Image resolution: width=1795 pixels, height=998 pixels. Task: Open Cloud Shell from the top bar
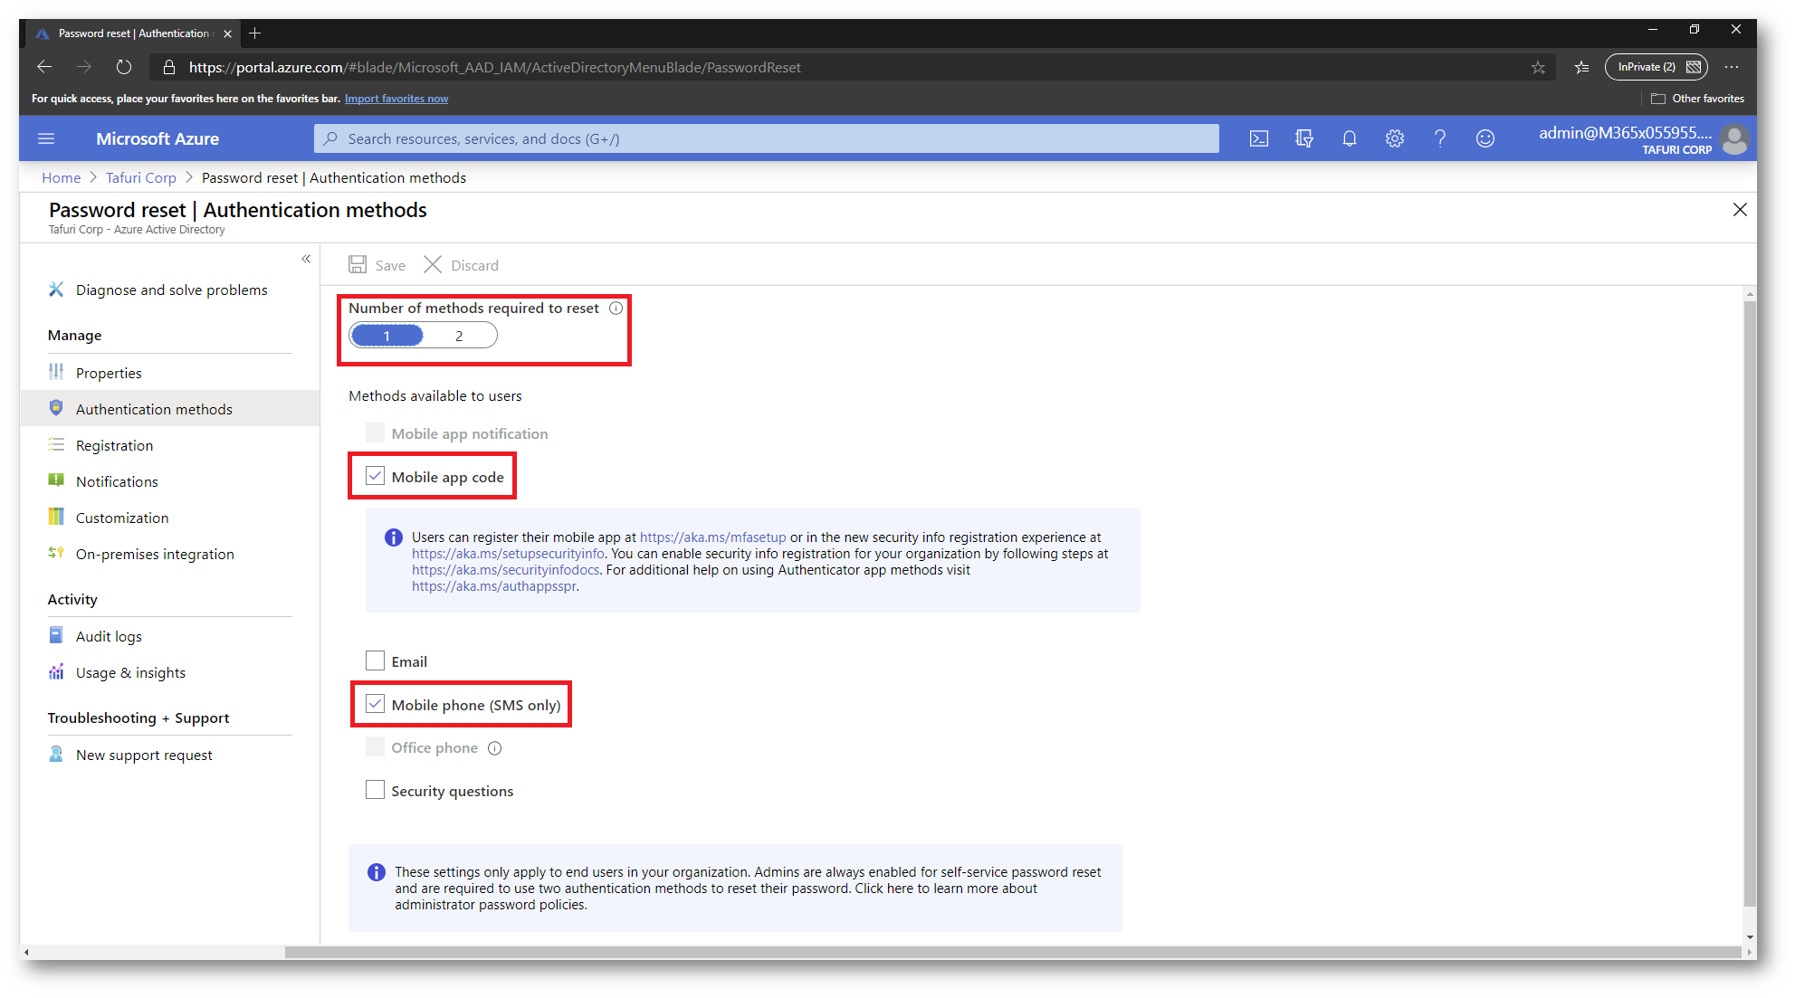1258,138
